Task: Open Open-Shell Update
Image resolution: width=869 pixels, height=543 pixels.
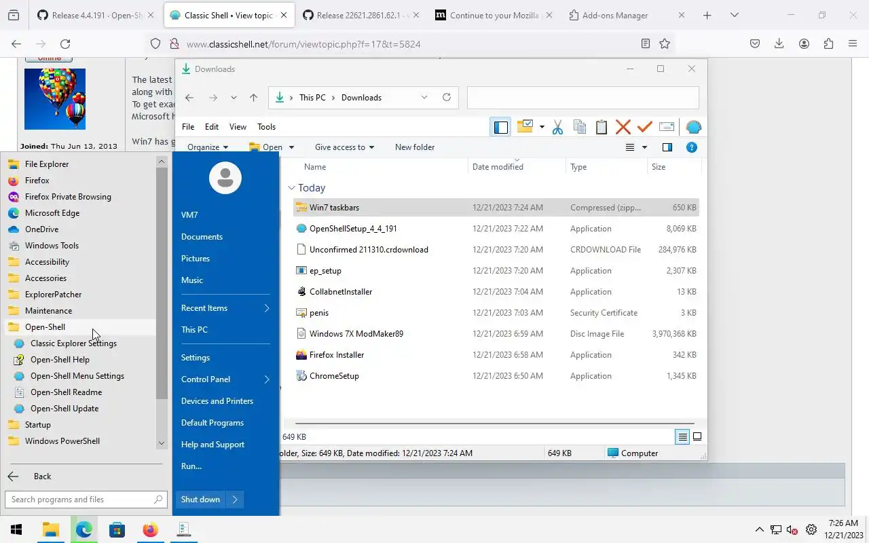Action: (81, 409)
